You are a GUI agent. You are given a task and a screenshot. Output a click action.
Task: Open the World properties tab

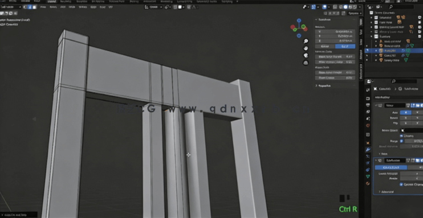coord(368,125)
